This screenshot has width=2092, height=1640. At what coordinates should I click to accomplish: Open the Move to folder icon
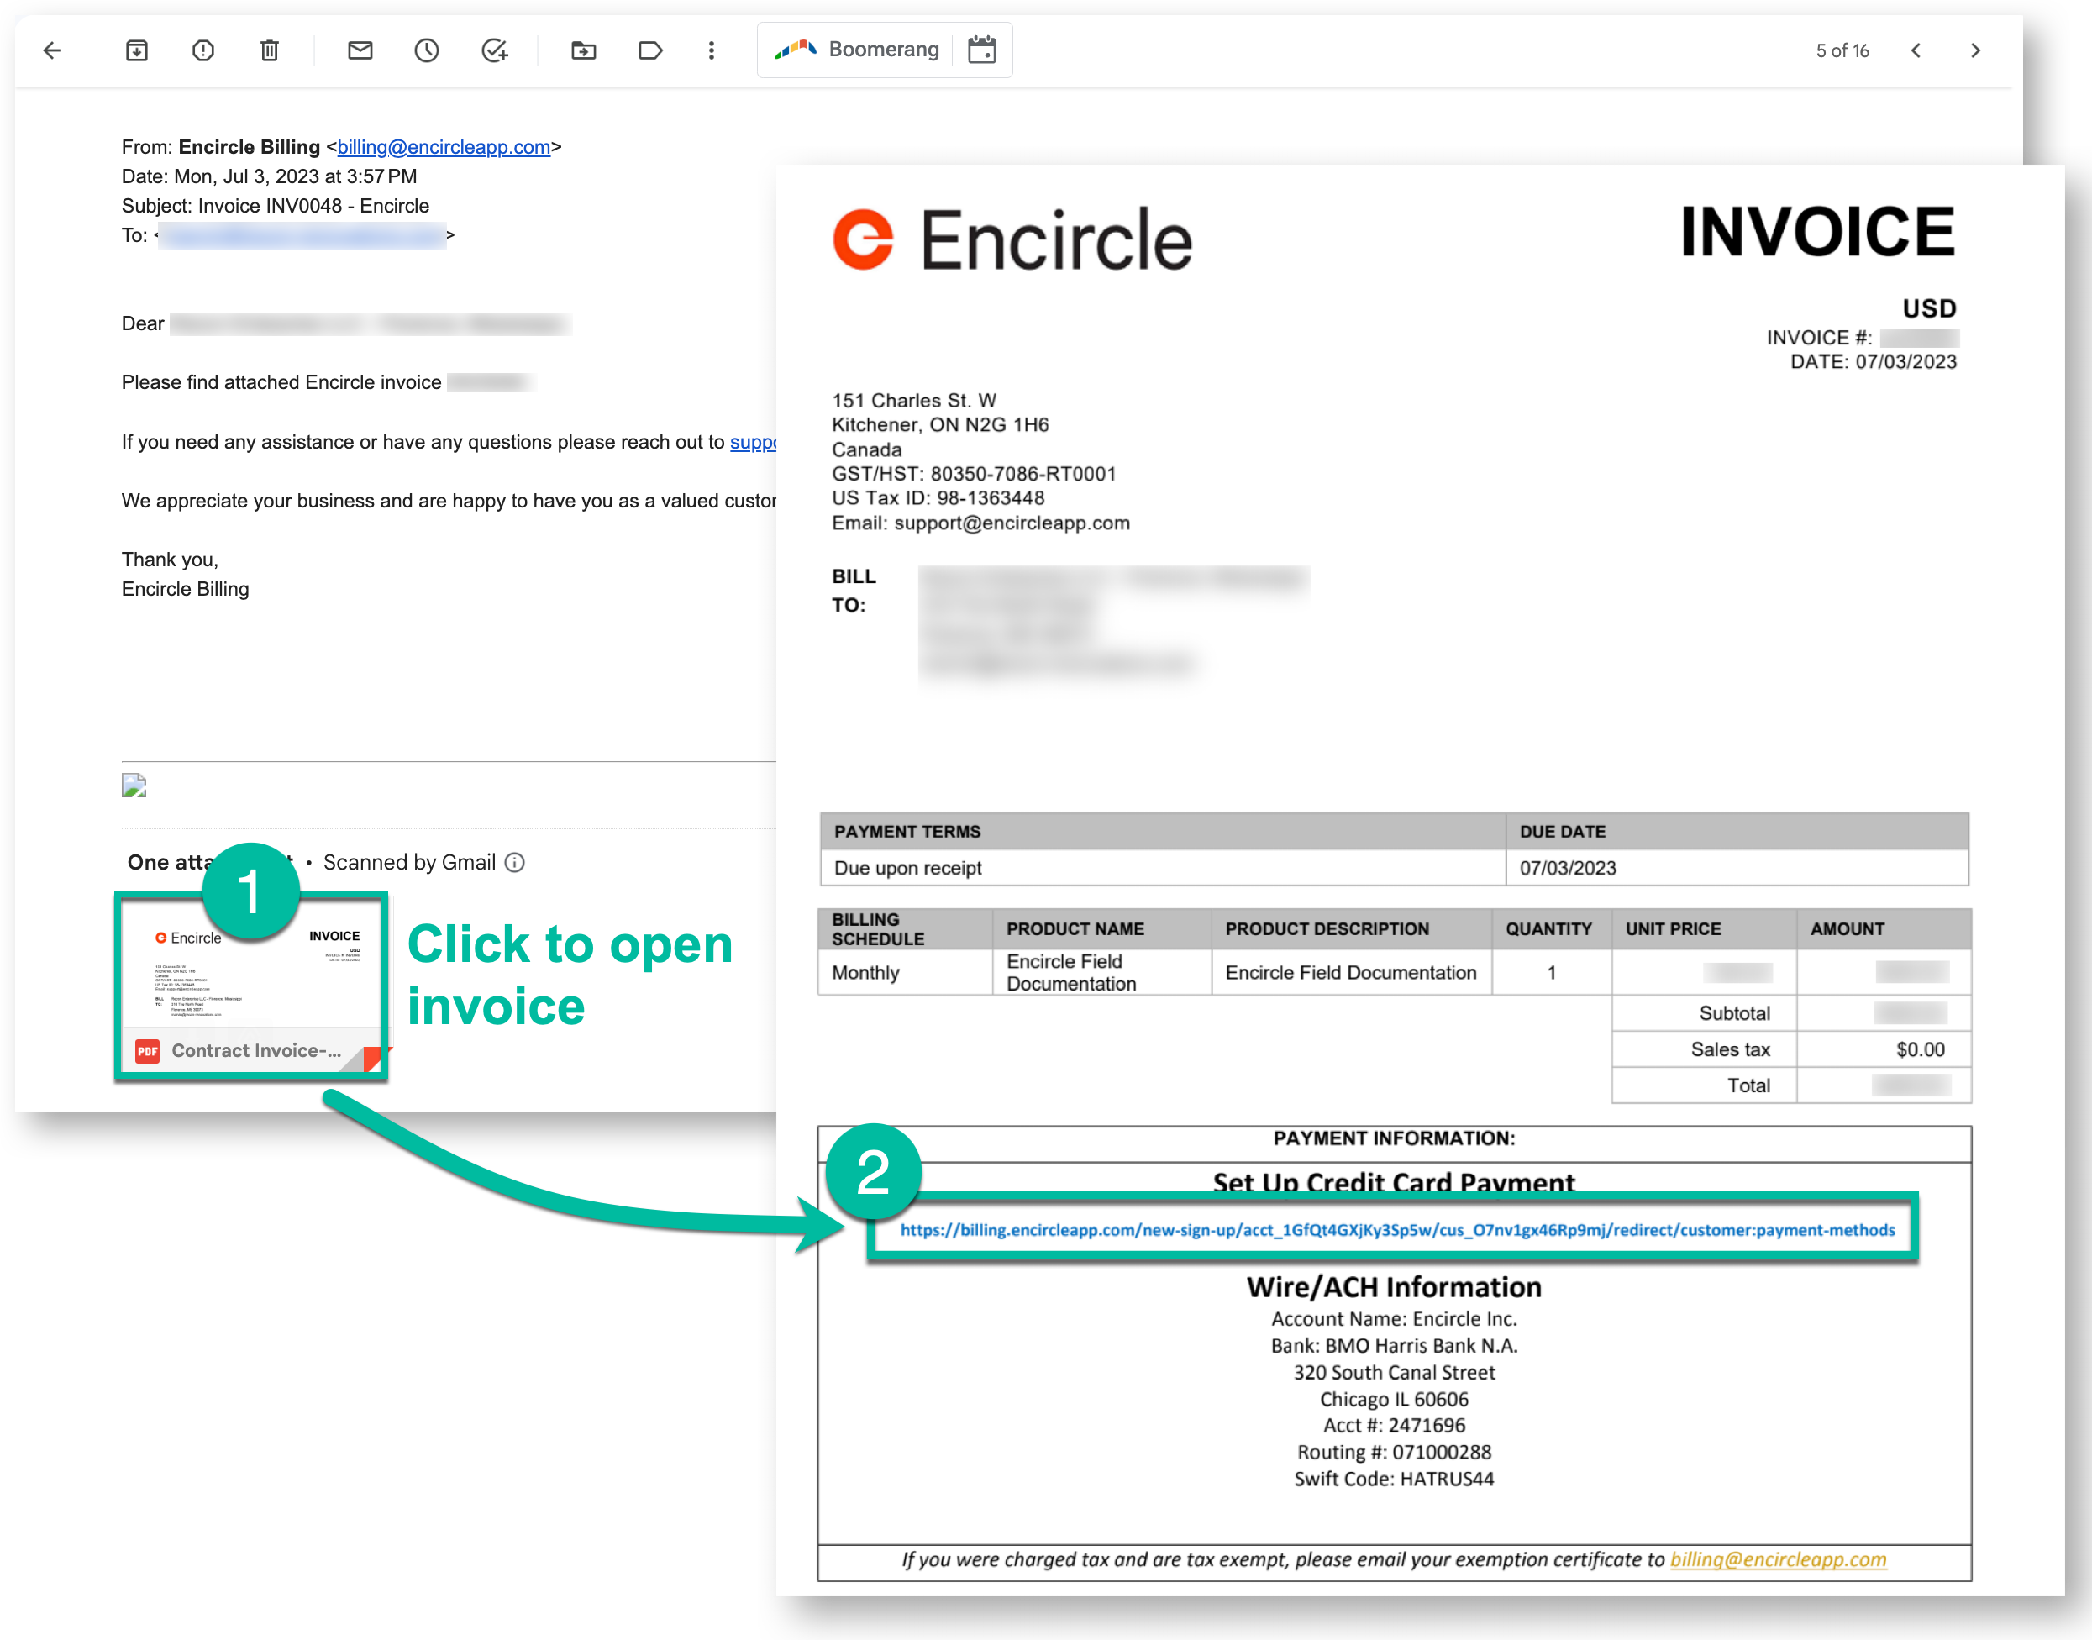pos(584,50)
